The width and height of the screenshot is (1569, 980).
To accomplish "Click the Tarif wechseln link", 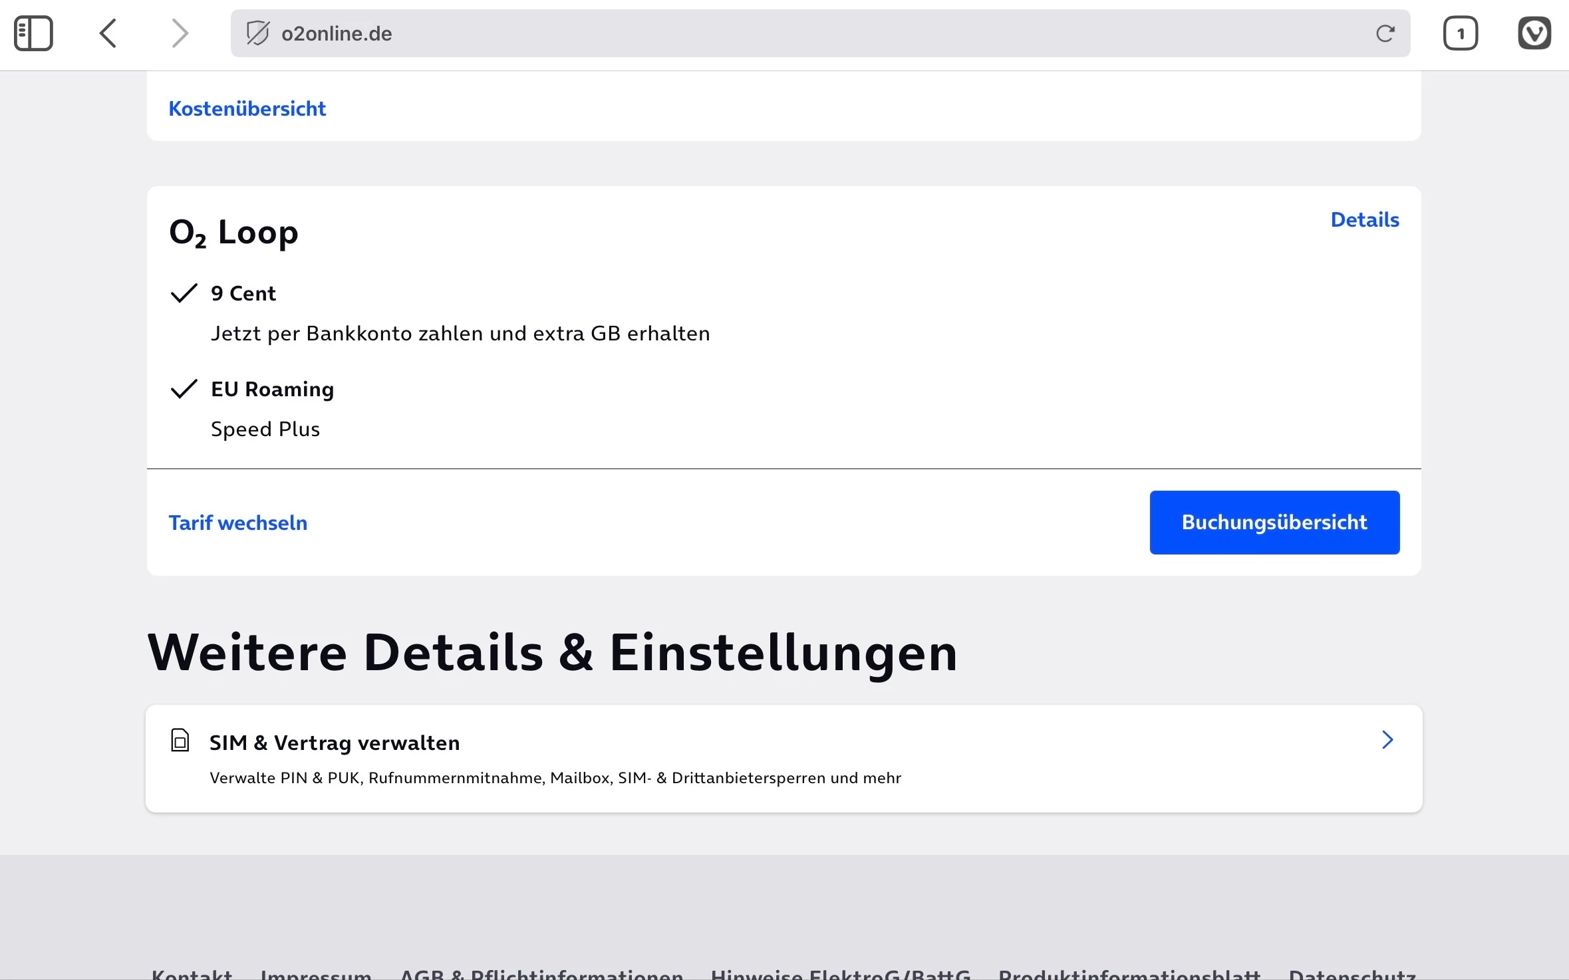I will point(237,523).
